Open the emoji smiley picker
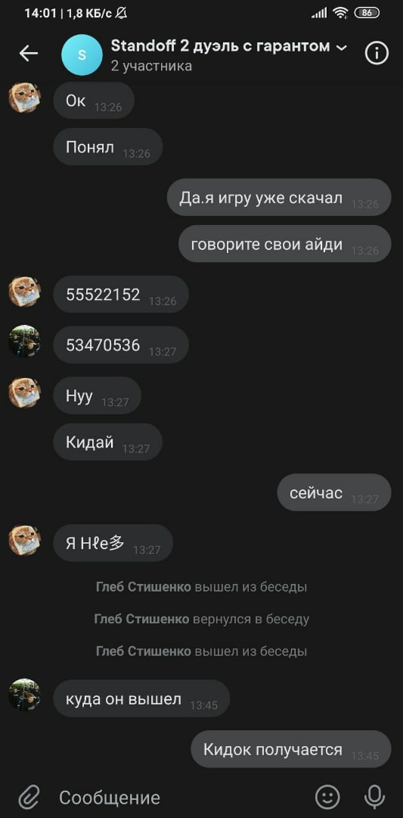This screenshot has height=818, width=403. click(327, 797)
